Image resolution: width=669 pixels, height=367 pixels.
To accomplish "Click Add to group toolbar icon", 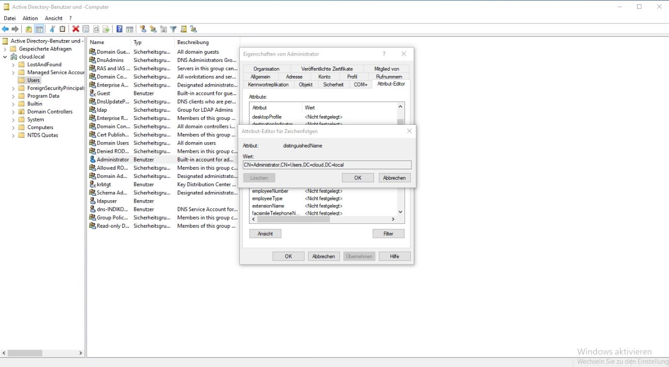I will coord(193,29).
